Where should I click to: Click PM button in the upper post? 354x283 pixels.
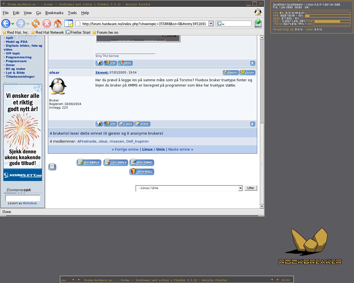110,63
